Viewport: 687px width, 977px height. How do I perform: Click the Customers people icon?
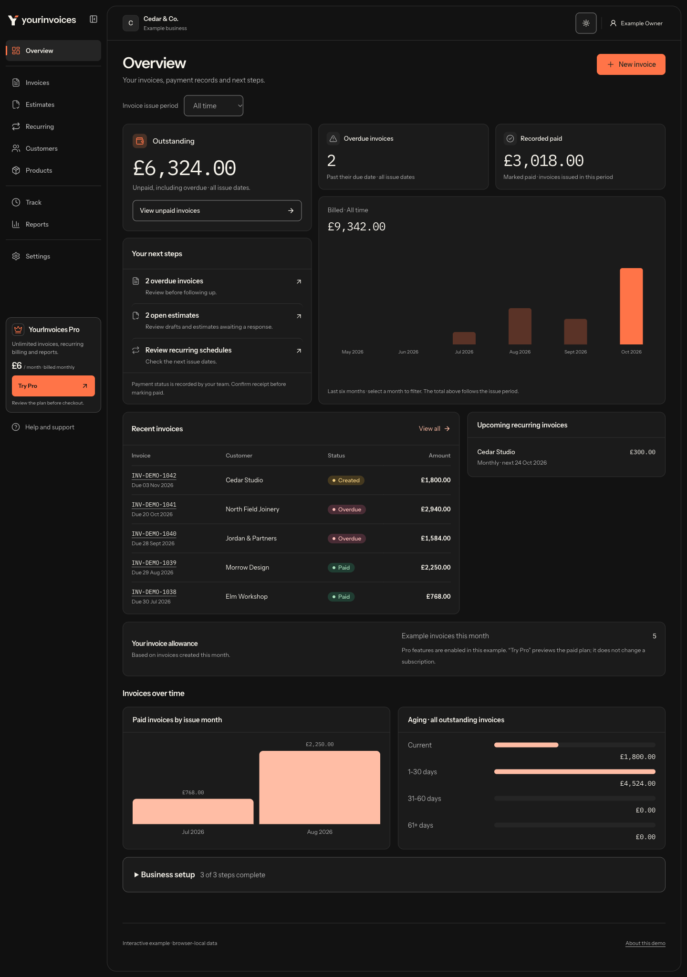point(16,148)
